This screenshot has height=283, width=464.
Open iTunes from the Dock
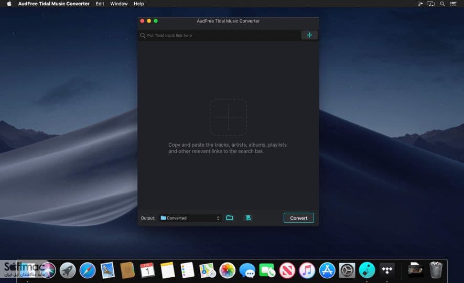click(307, 270)
